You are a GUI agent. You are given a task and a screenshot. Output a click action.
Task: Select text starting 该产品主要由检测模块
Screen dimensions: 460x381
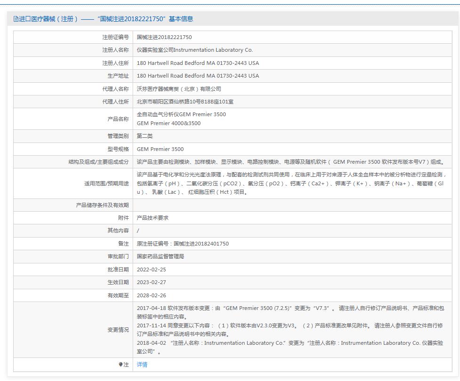pos(291,162)
